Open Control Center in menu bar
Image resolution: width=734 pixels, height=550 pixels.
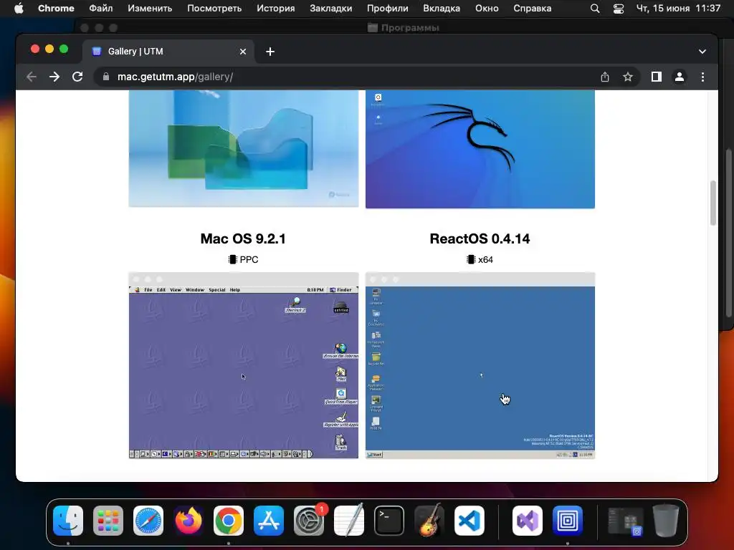tap(619, 9)
